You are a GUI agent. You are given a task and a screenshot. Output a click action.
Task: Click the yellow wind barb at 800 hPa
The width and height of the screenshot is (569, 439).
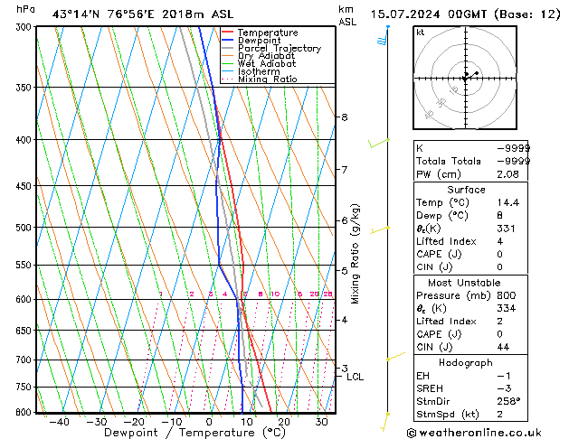pyautogui.click(x=385, y=422)
